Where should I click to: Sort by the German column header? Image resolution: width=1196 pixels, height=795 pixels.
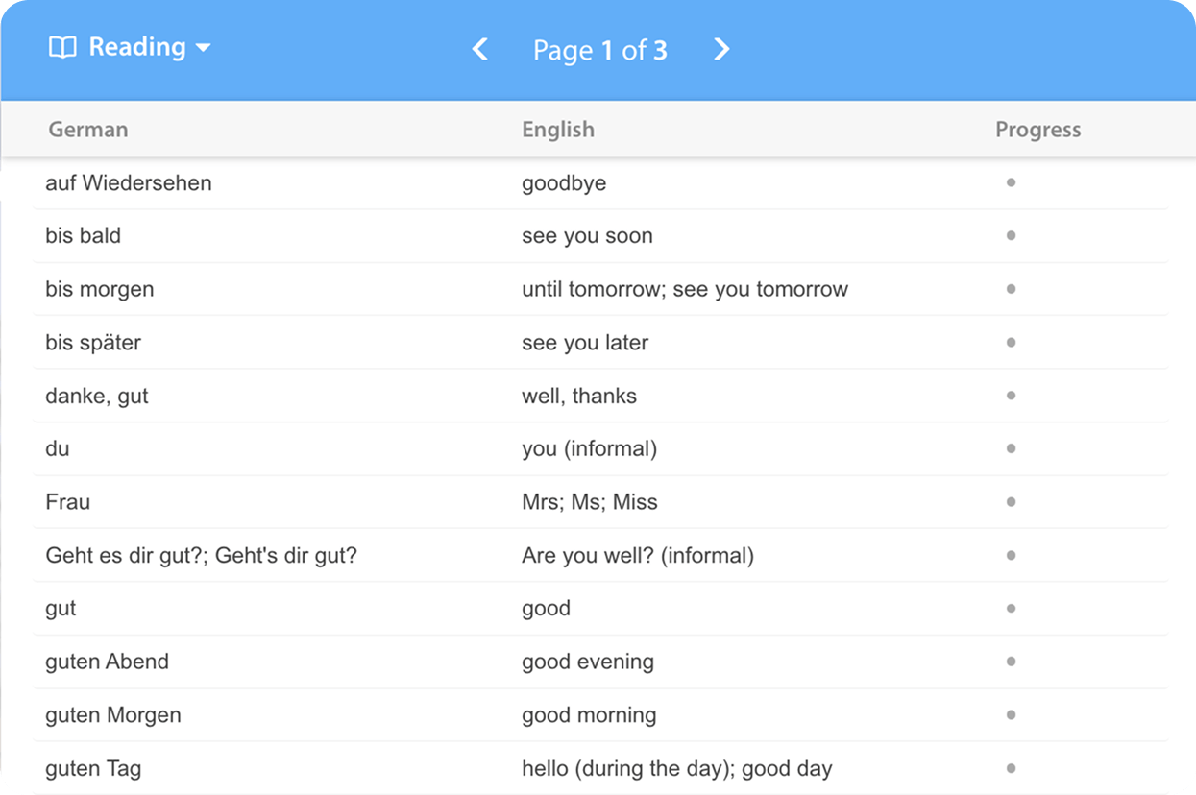coord(88,130)
